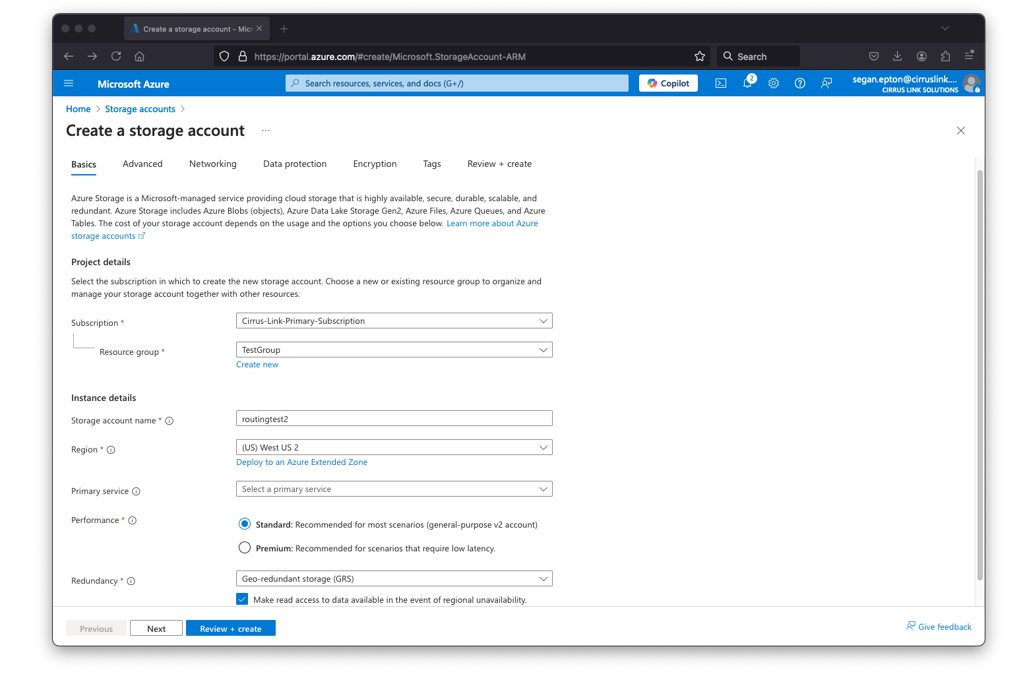Select Premium performance option

tap(245, 548)
